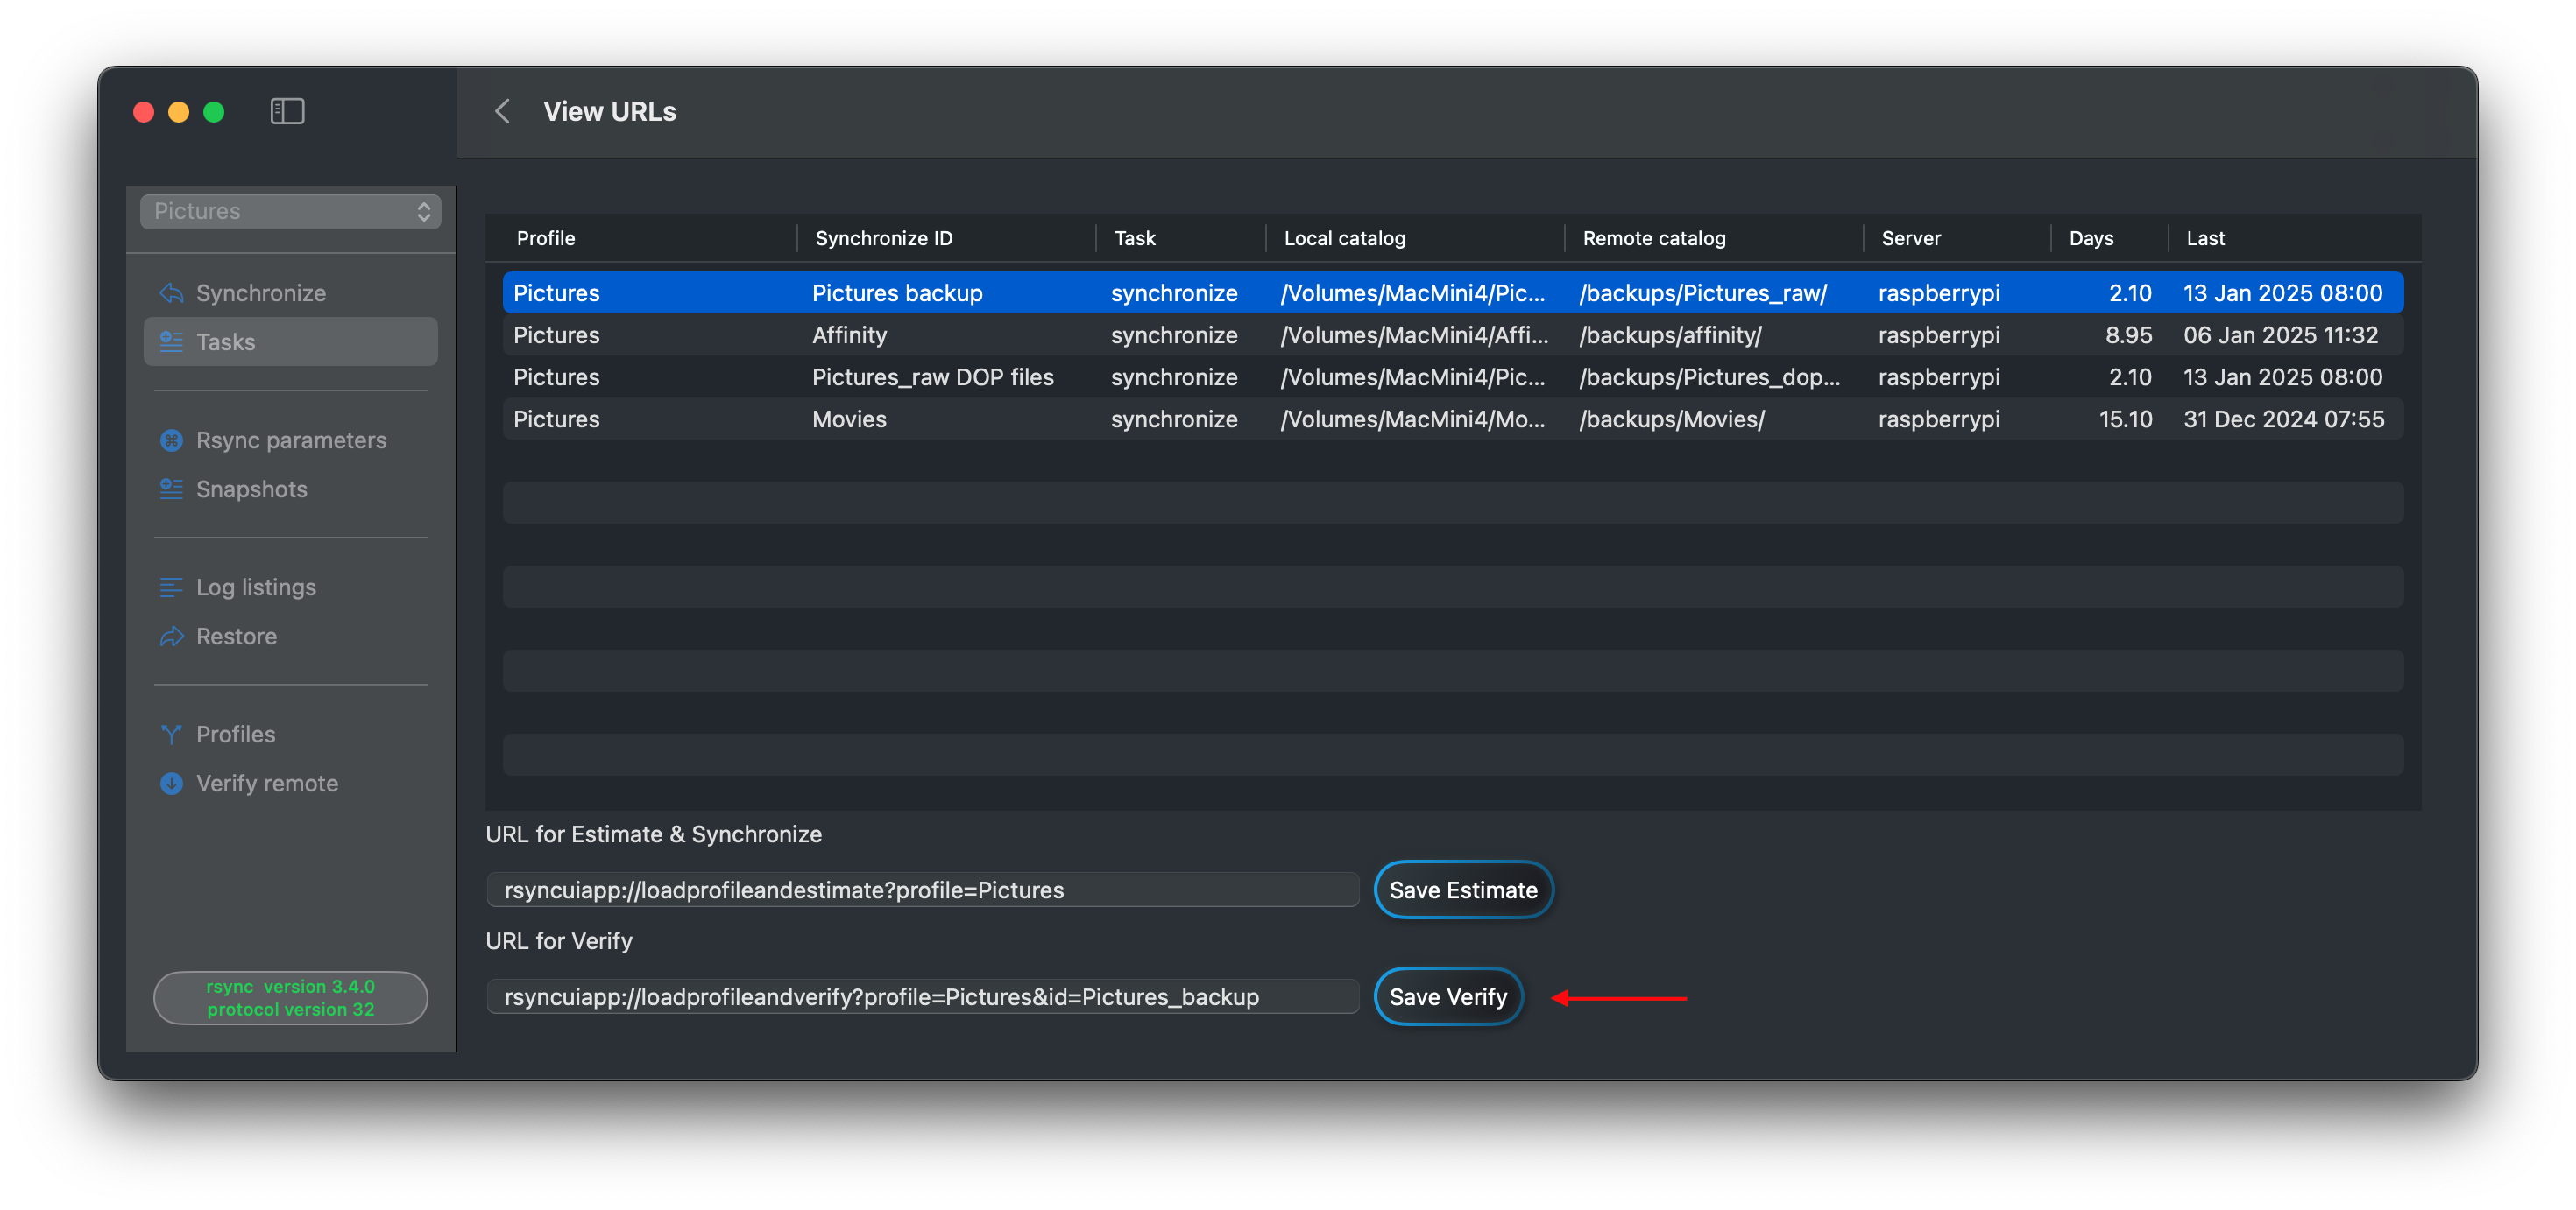The image size is (2576, 1210).
Task: Click the yellow minimize window button
Action: point(179,112)
